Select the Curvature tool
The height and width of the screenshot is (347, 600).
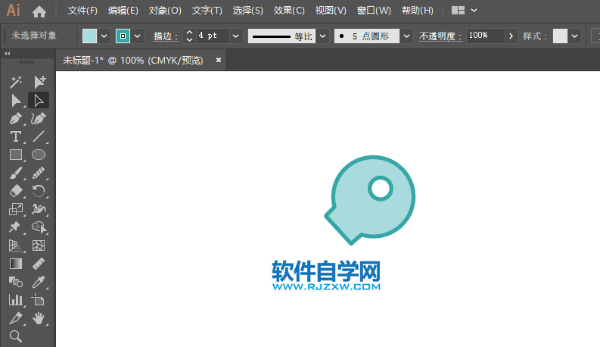click(39, 119)
